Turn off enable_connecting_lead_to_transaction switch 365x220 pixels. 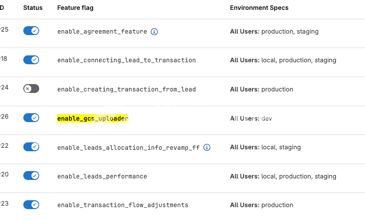[31, 60]
